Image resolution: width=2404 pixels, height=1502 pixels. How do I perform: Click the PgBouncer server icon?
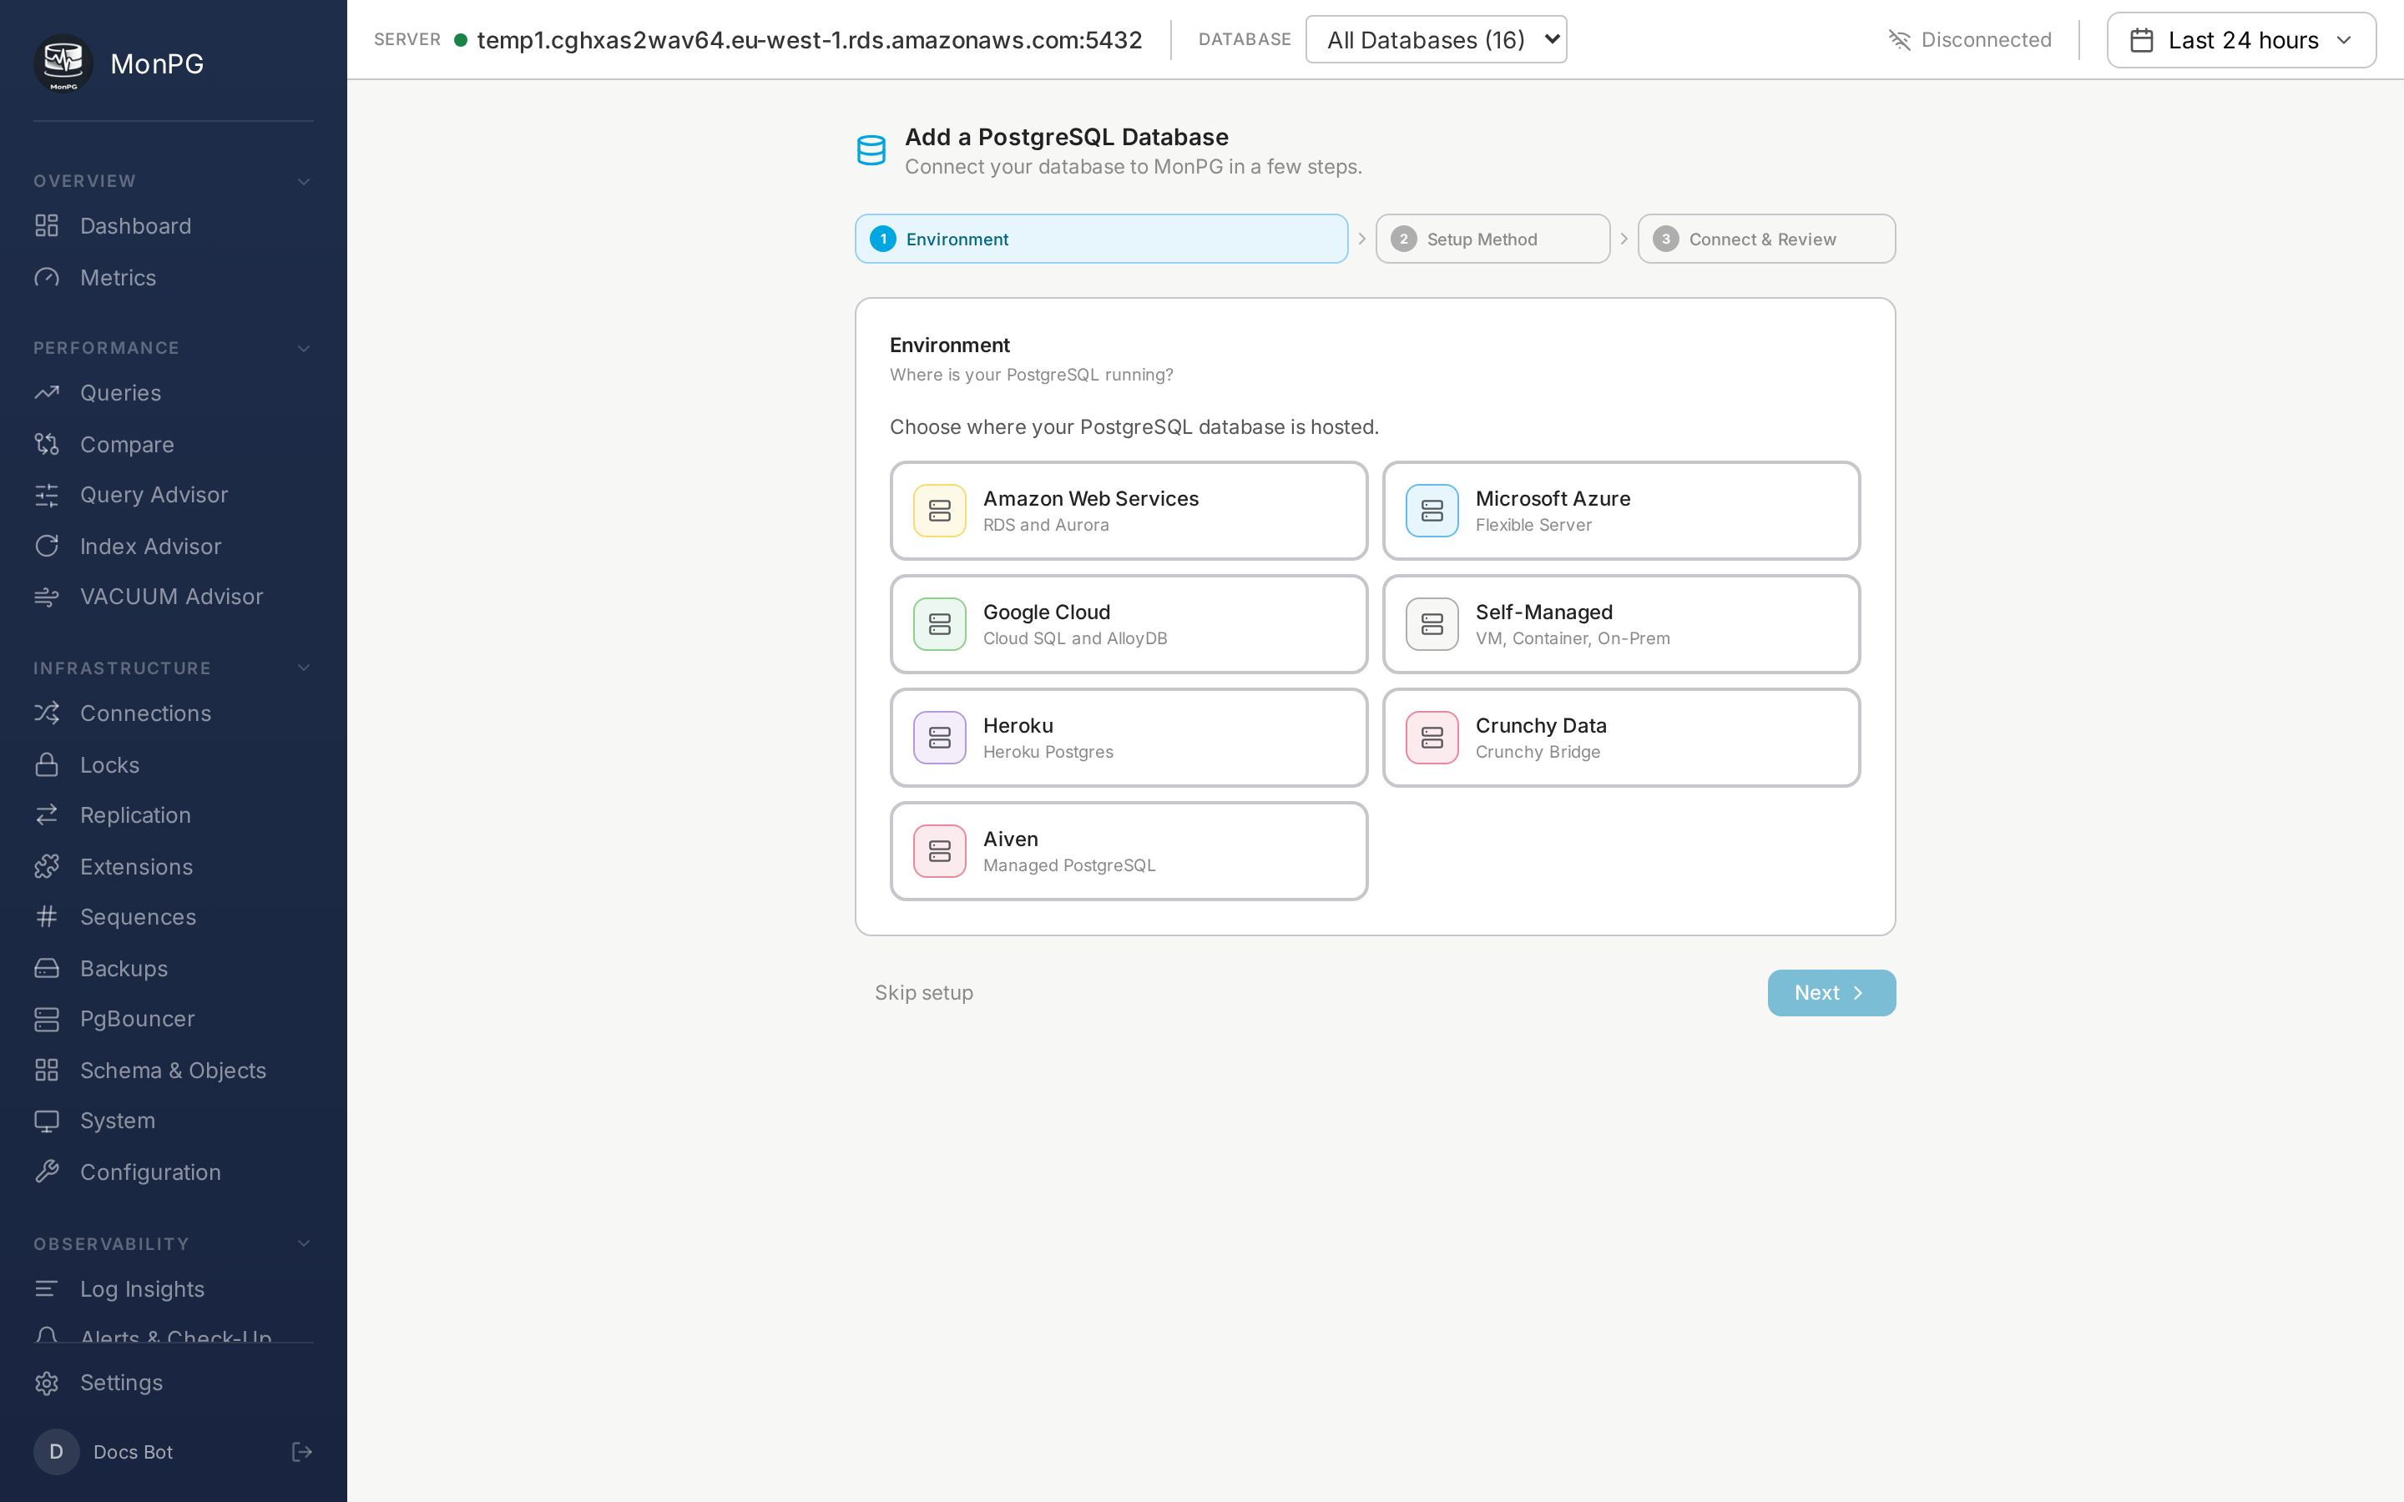click(x=47, y=1018)
